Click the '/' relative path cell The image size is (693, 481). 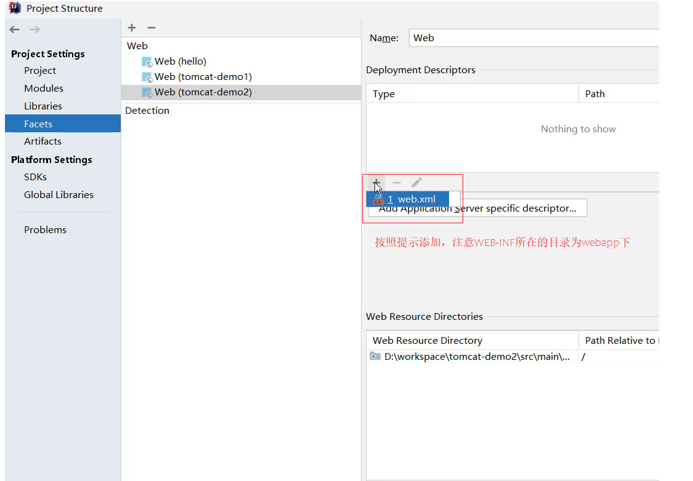click(618, 357)
